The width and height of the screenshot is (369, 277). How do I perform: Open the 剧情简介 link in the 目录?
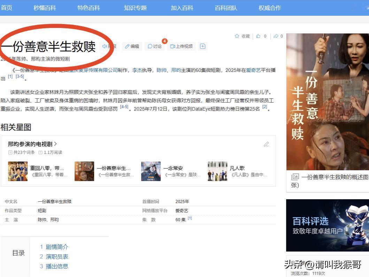[x=58, y=247]
